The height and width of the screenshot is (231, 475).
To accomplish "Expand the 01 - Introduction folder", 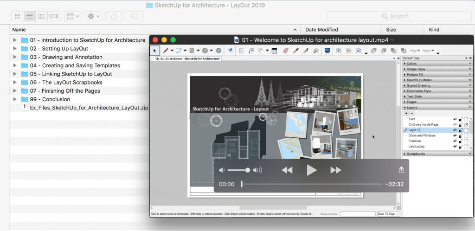I will 14,40.
